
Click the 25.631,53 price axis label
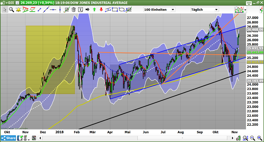(x=255, y=48)
